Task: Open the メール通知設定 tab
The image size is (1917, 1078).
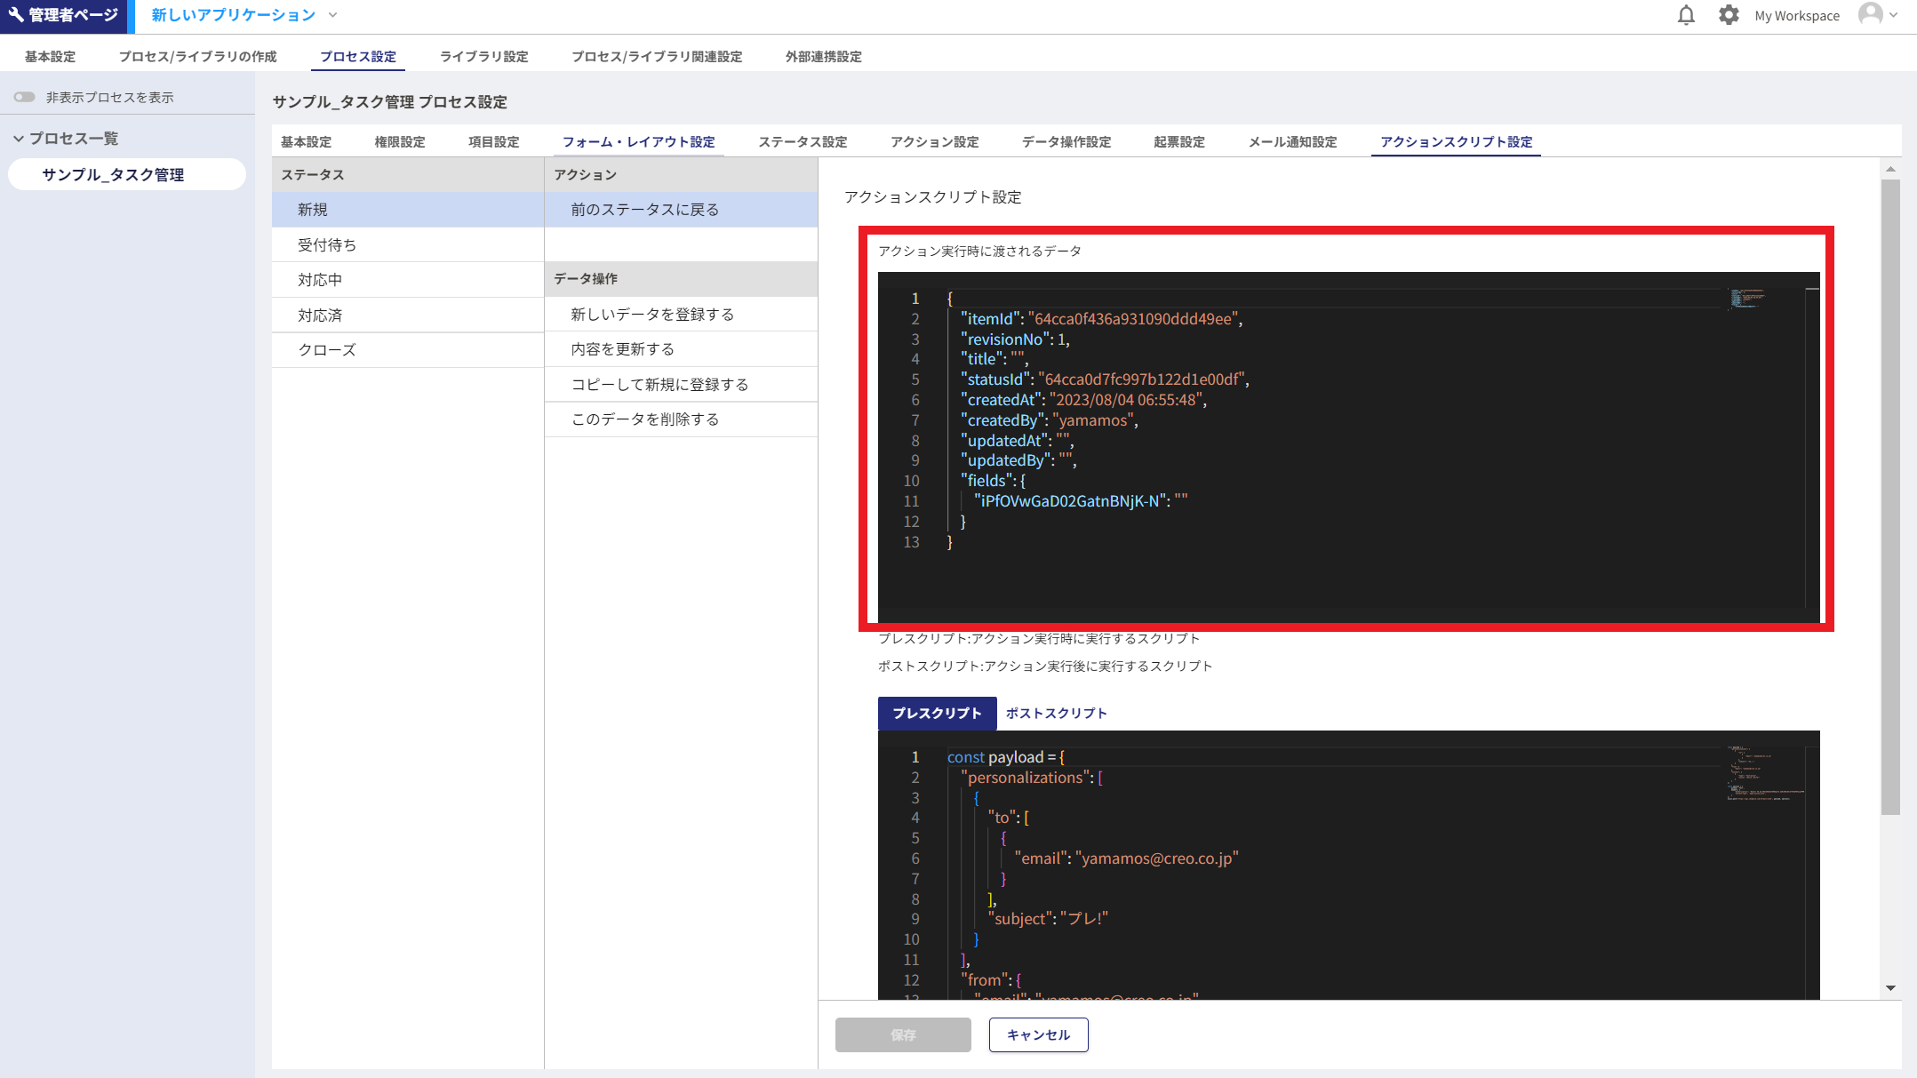Action: point(1292,141)
